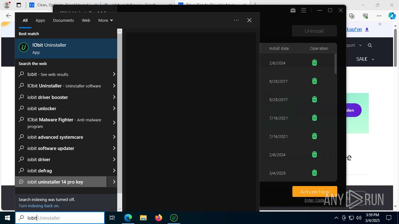Click trash icon for first 9/29/2017 row
Image resolution: width=399 pixels, height=224 pixels.
pyautogui.click(x=315, y=81)
